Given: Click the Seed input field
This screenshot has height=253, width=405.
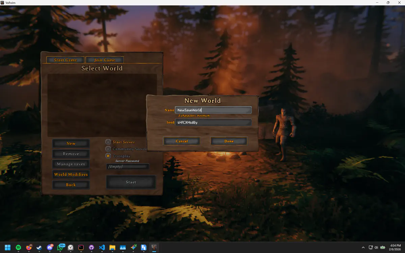Looking at the screenshot, I should [213, 122].
